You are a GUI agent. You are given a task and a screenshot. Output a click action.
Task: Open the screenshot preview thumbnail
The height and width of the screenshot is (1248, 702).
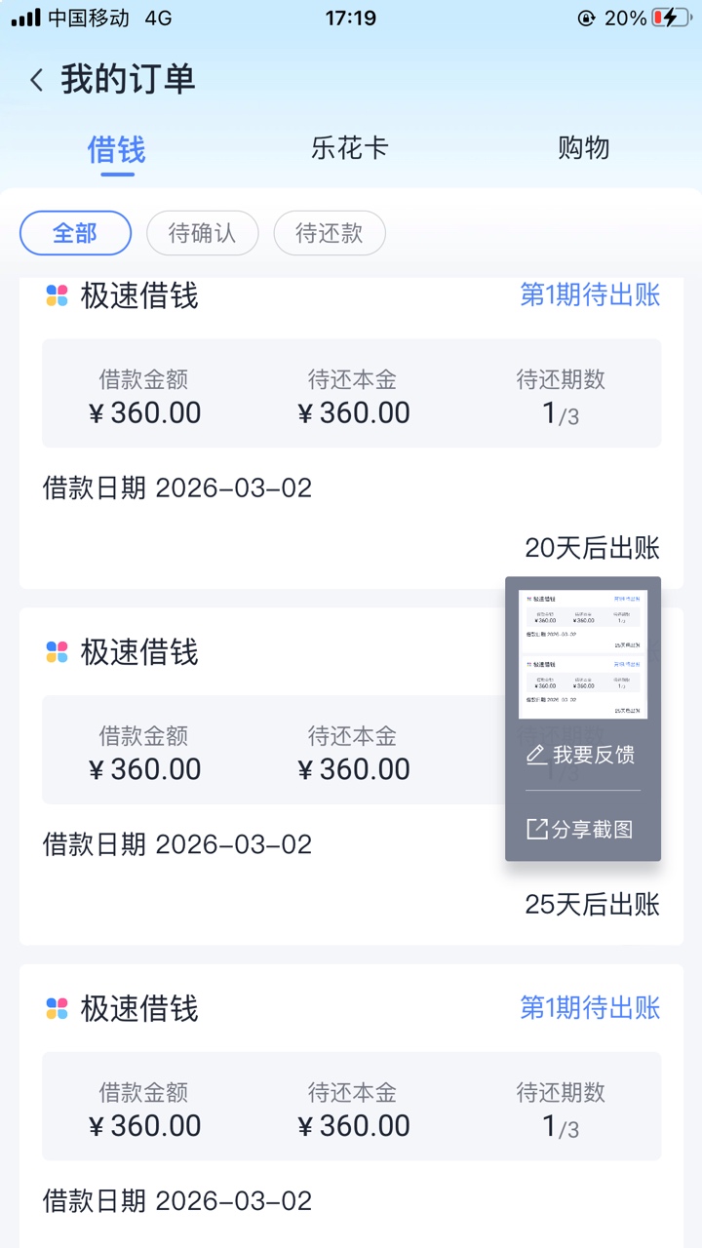point(583,654)
